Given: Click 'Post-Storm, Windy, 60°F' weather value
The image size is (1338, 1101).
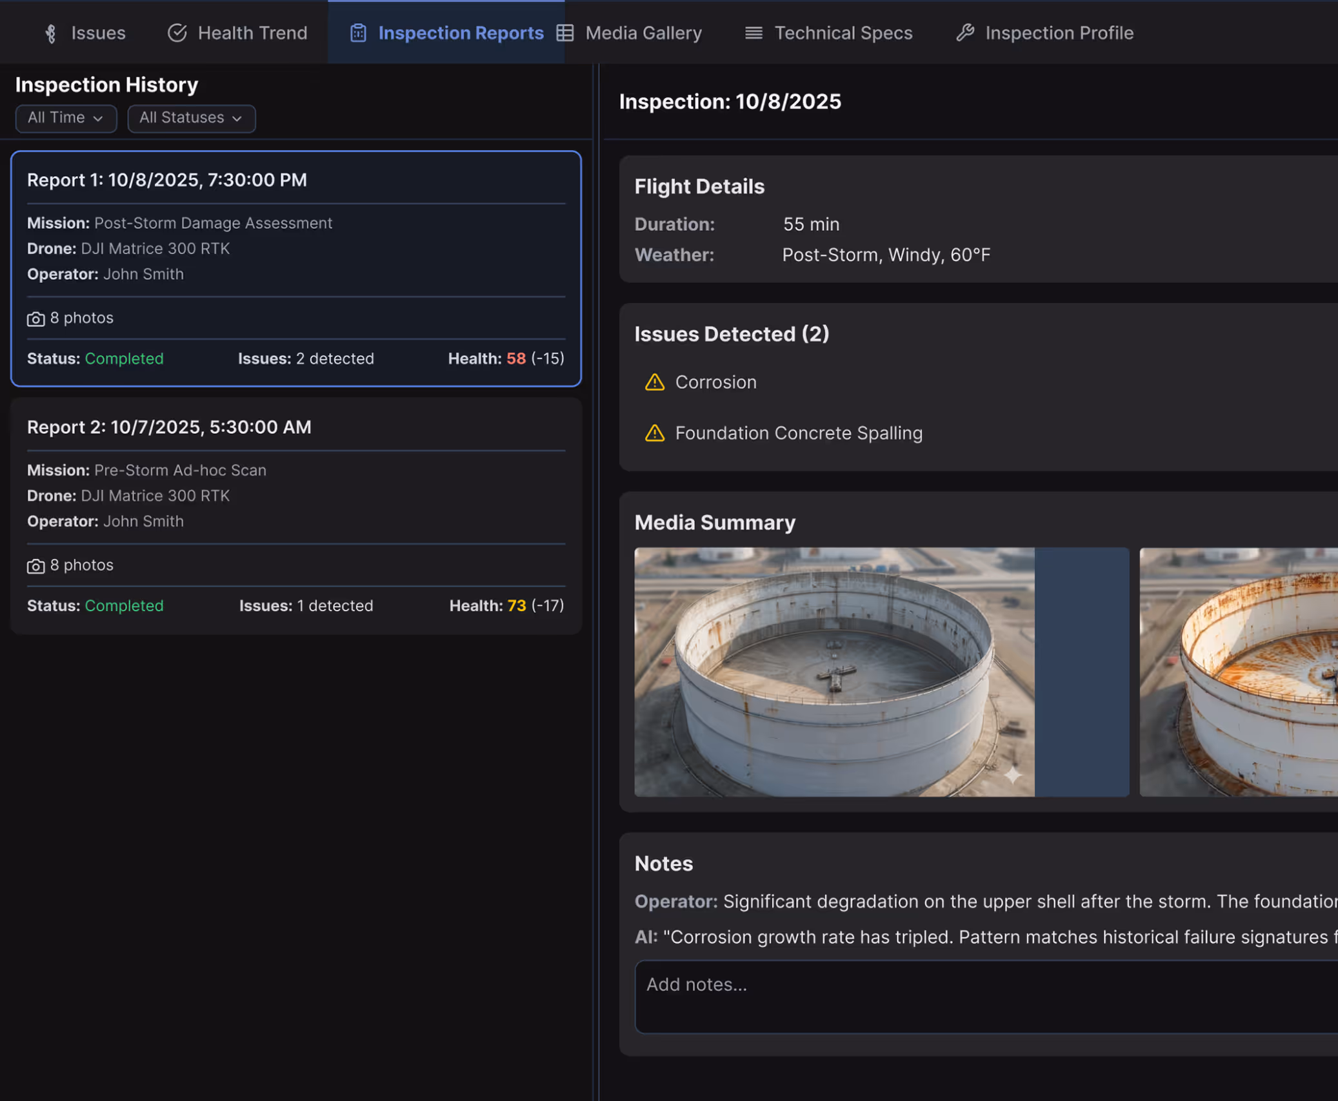Looking at the screenshot, I should coord(886,255).
